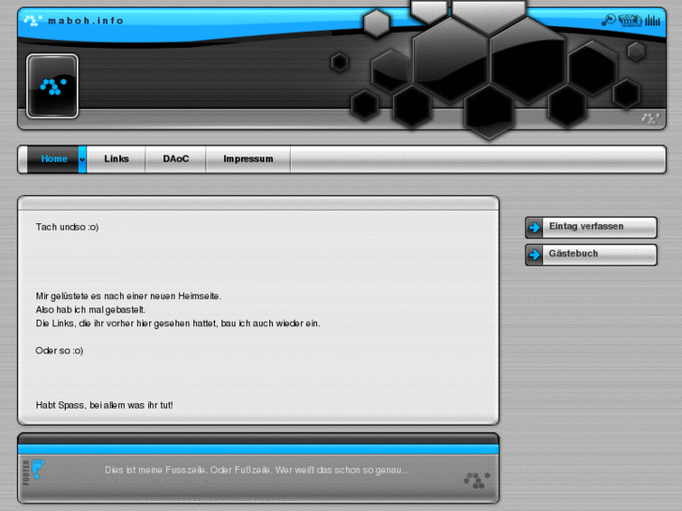The height and width of the screenshot is (511, 682).
Task: Go to the DAoC page
Action: 175,159
